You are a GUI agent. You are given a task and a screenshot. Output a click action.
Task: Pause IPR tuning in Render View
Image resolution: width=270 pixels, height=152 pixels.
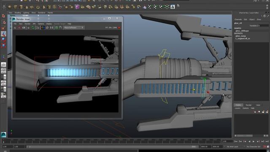tap(106, 27)
